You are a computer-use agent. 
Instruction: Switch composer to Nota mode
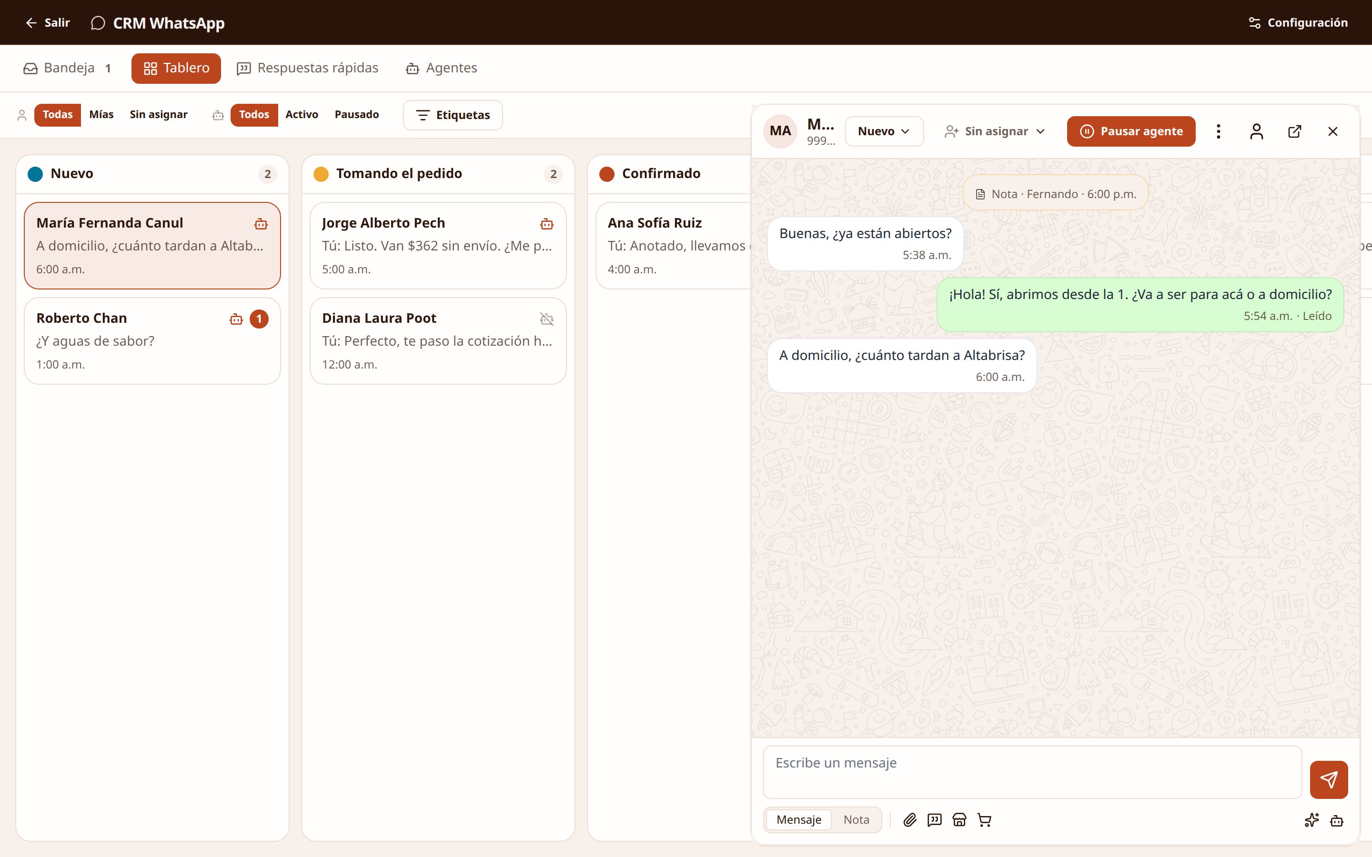(856, 819)
